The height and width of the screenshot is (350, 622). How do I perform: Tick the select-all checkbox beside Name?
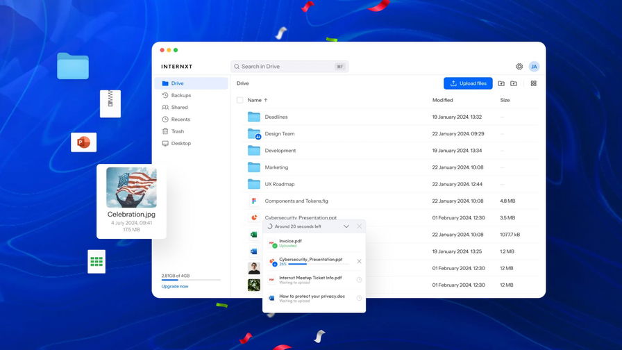pyautogui.click(x=240, y=100)
